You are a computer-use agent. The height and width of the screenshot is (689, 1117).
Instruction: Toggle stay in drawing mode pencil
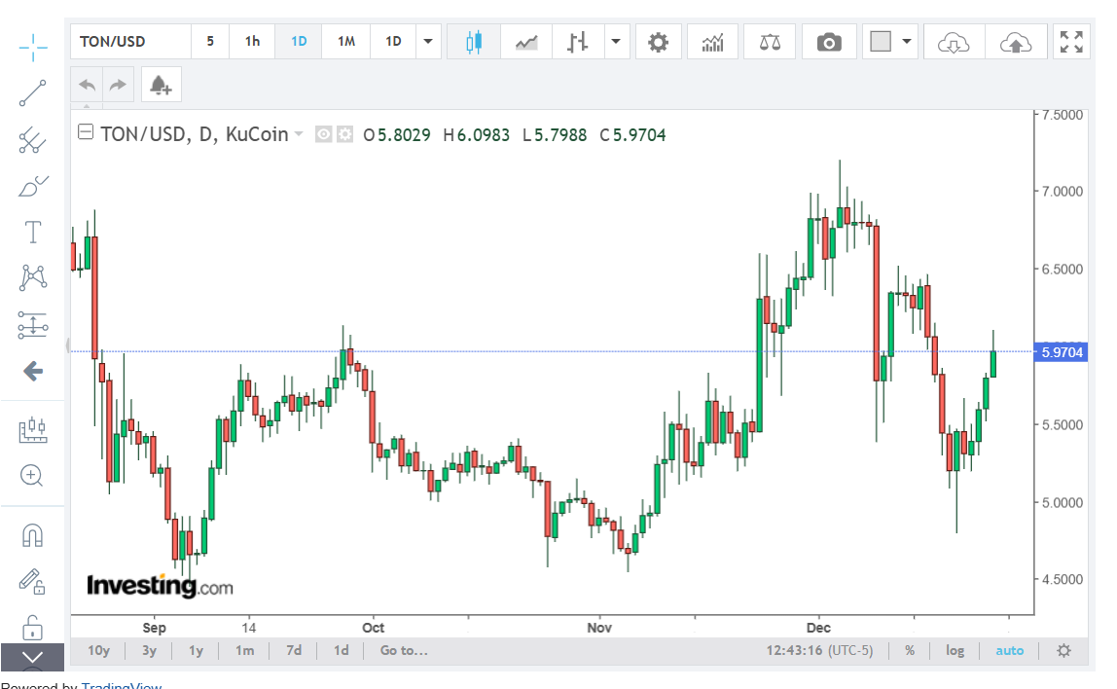[x=33, y=581]
